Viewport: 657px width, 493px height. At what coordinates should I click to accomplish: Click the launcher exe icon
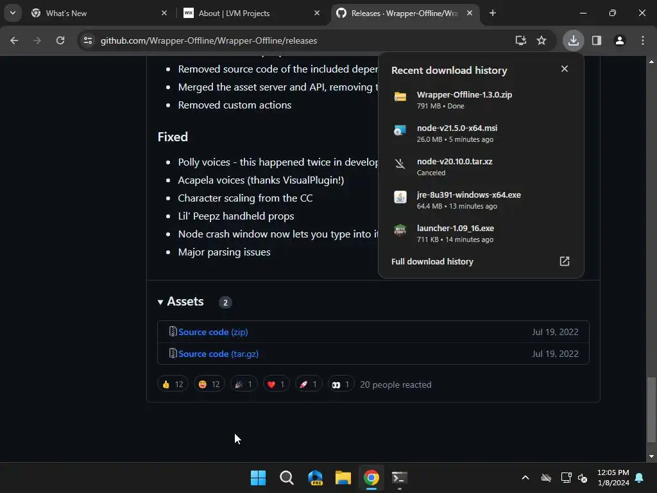tap(400, 230)
